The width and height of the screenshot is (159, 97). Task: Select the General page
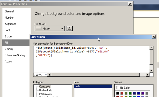(x=9, y=11)
